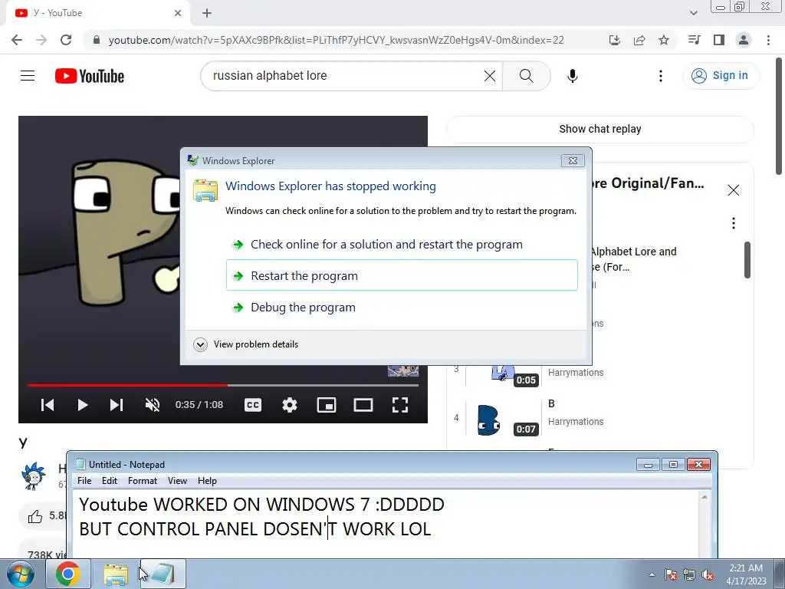Image resolution: width=785 pixels, height=589 pixels.
Task: Choose Debug the program
Action: (x=402, y=307)
